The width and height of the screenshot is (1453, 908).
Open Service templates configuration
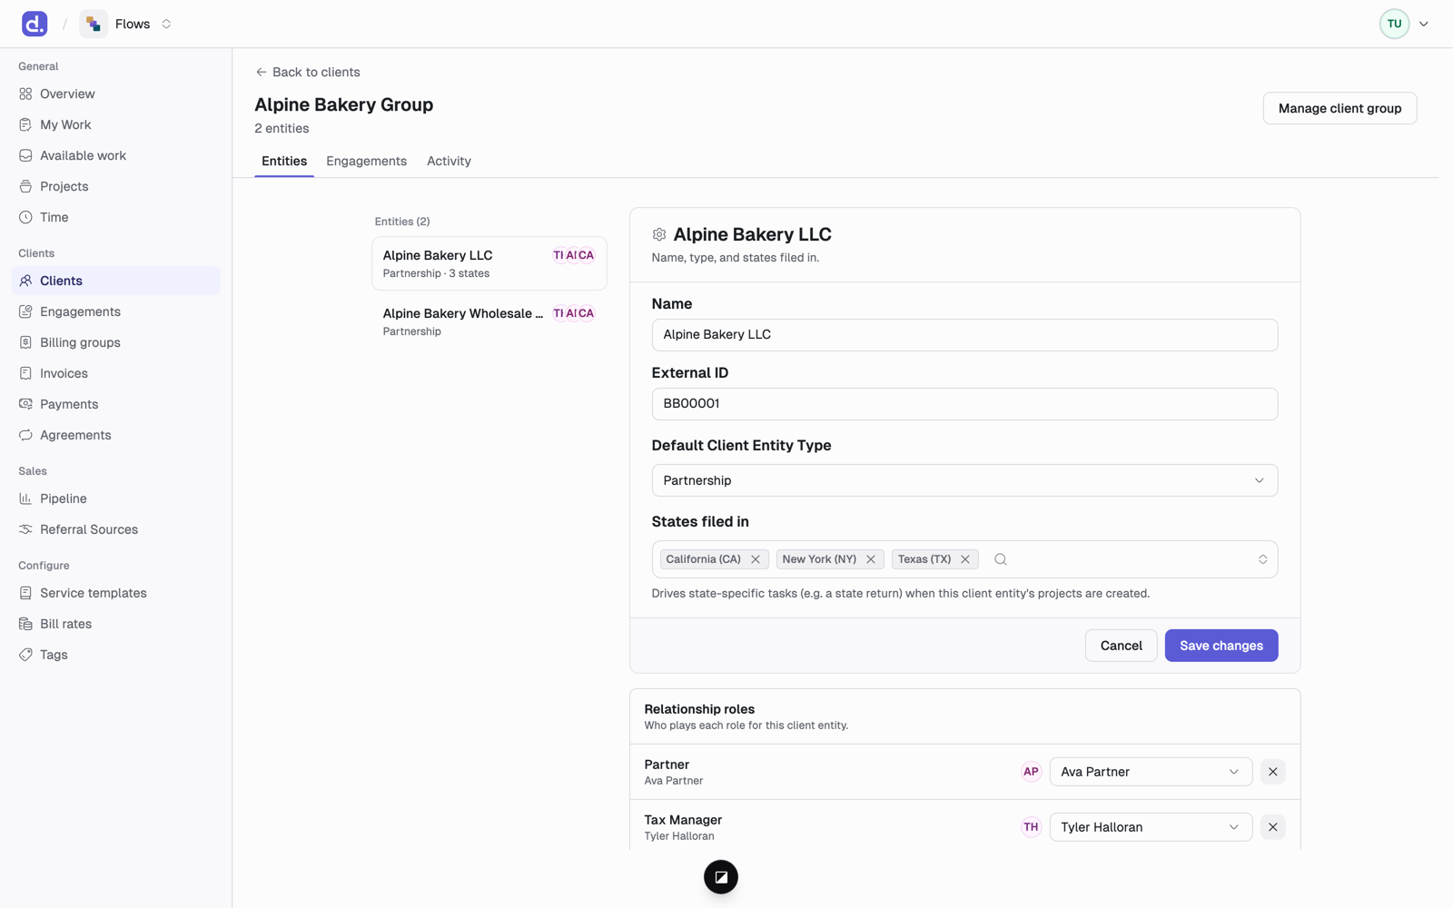[x=115, y=593]
